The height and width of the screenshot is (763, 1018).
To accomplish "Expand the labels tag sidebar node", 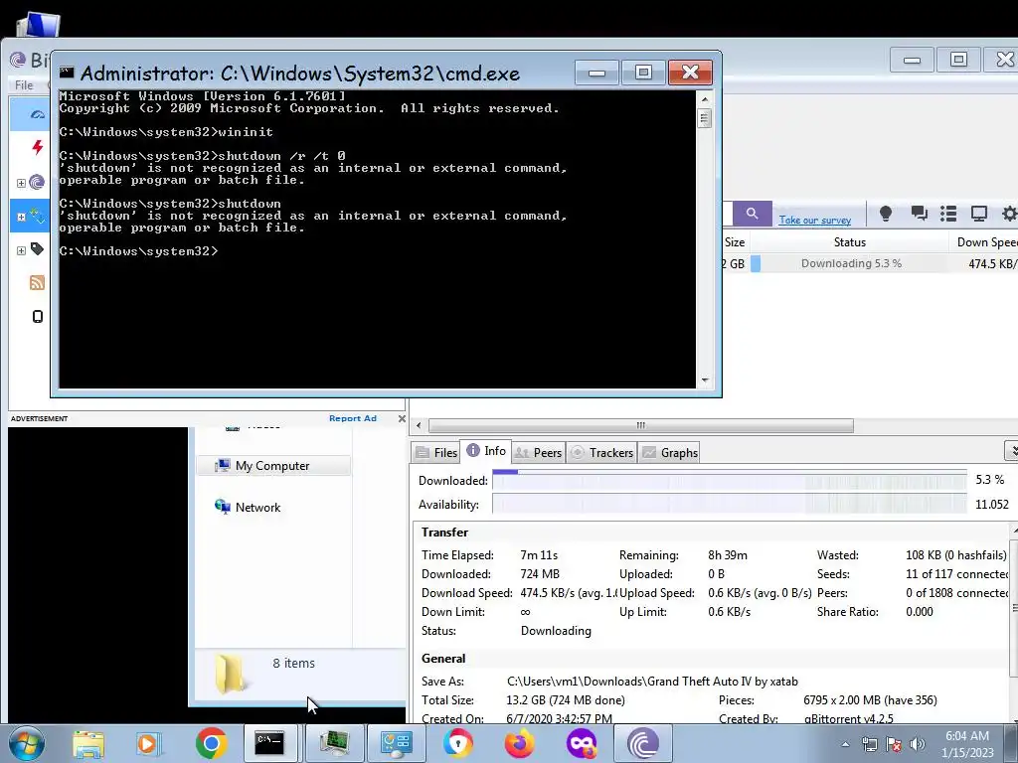I will click(21, 250).
